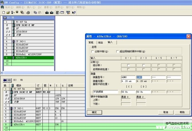Screen dimensions: 192x131
Task: Enable the 诊断中断 checkbox
Action: click(x=93, y=52)
